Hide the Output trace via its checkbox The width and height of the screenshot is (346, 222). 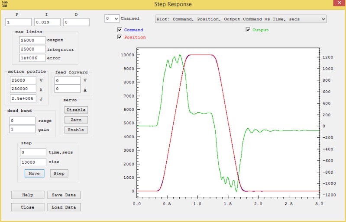click(248, 30)
